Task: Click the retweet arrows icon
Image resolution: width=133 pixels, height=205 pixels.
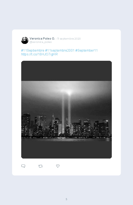Action: [x=40, y=166]
